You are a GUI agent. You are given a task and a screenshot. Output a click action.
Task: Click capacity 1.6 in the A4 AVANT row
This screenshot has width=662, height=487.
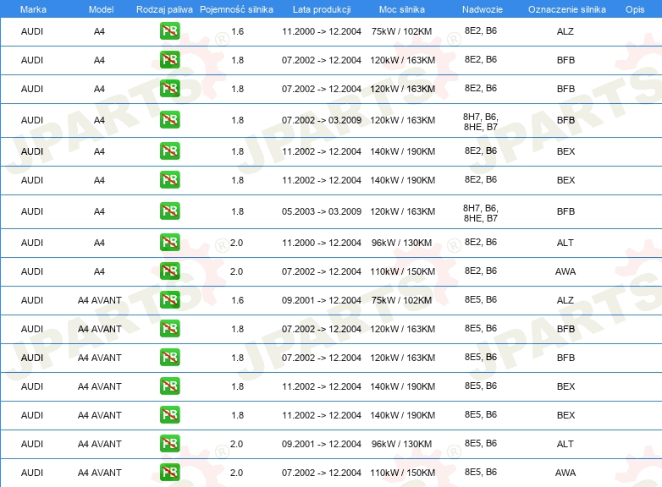237,300
